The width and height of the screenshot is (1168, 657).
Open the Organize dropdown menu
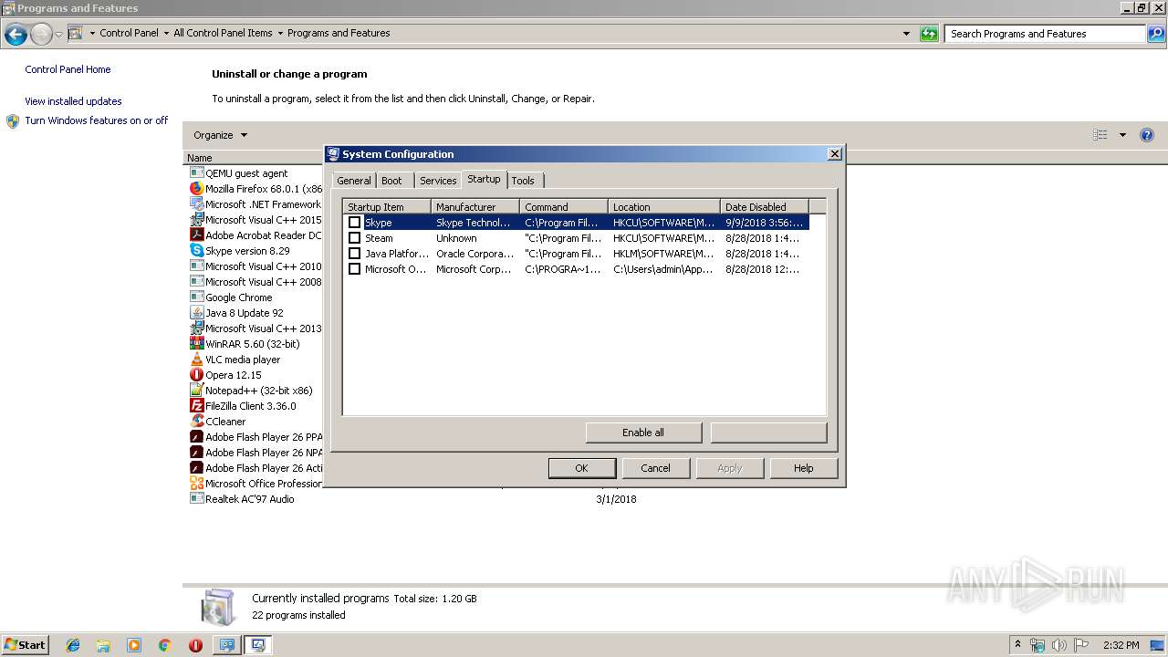click(x=220, y=135)
